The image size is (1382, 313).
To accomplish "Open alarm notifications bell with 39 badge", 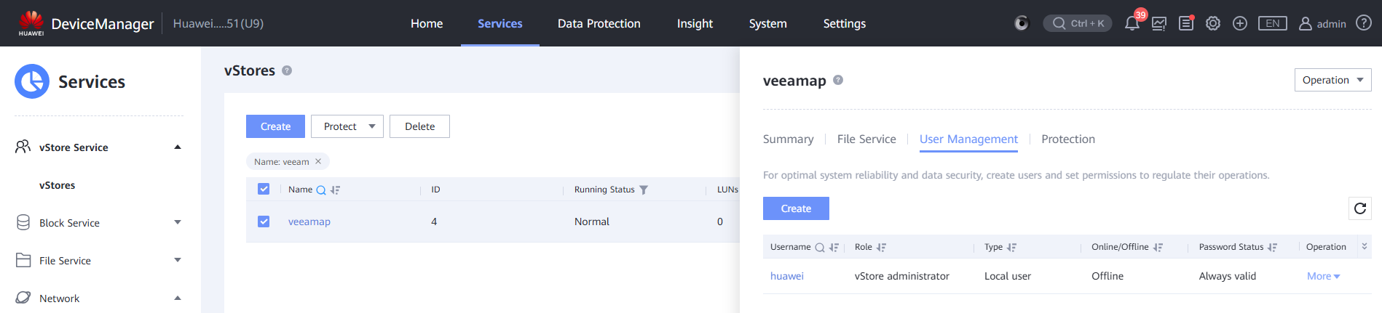I will 1132,23.
